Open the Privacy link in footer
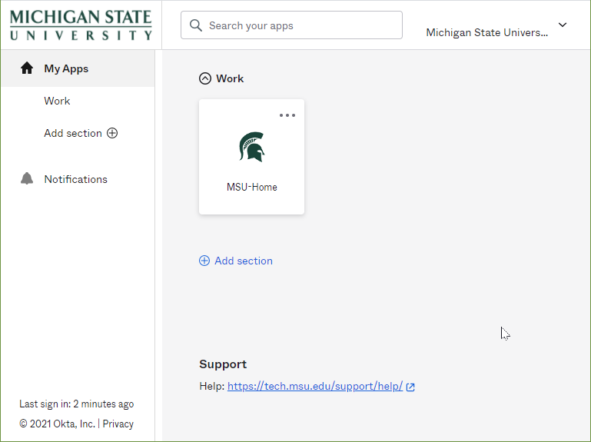The height and width of the screenshot is (442, 591). tap(118, 424)
